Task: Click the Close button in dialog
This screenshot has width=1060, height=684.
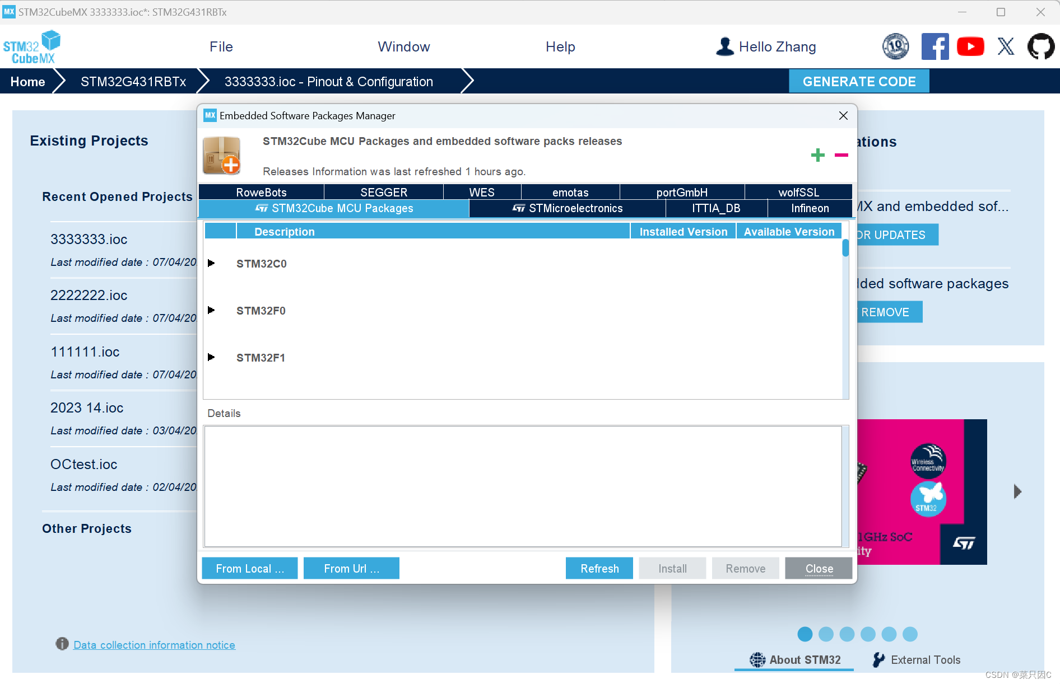Action: tap(819, 568)
